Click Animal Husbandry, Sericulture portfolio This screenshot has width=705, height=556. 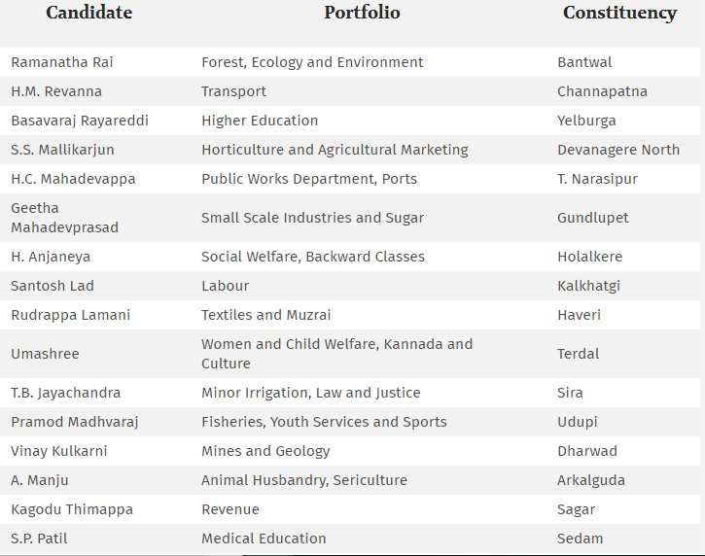coord(303,480)
